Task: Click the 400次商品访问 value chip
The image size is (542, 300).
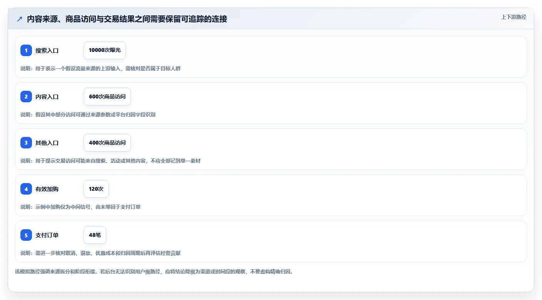Action: pyautogui.click(x=107, y=143)
